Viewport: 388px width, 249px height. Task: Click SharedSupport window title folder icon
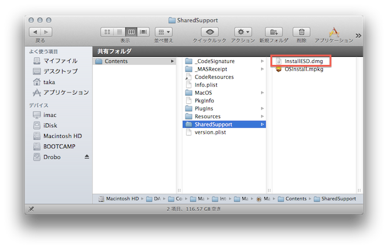coord(171,20)
